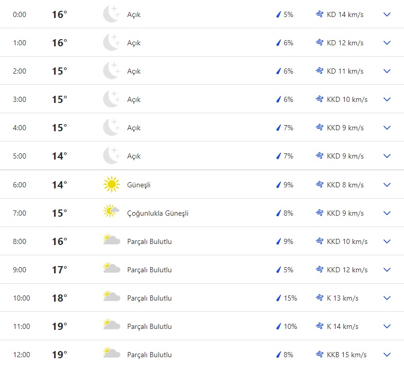The image size is (404, 368).
Task: Click the 'K 14 km/s' wind text
Action: click(342, 326)
